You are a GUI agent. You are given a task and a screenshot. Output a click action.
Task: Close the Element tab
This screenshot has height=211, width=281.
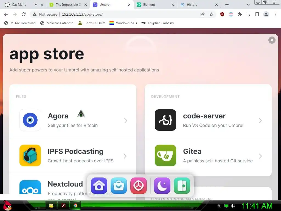click(173, 5)
